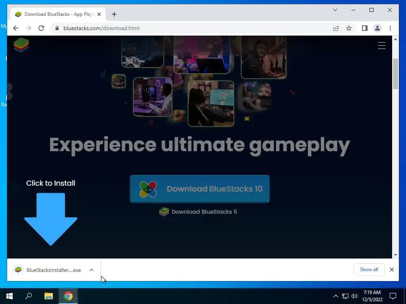Open the Chrome three-dot menu
Viewport: 406px width, 304px height.
390,28
